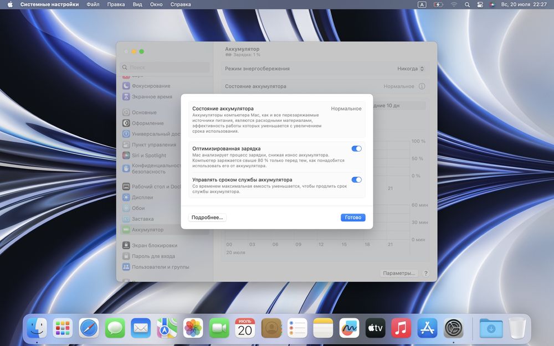Launch Safari from the Dock

click(89, 328)
